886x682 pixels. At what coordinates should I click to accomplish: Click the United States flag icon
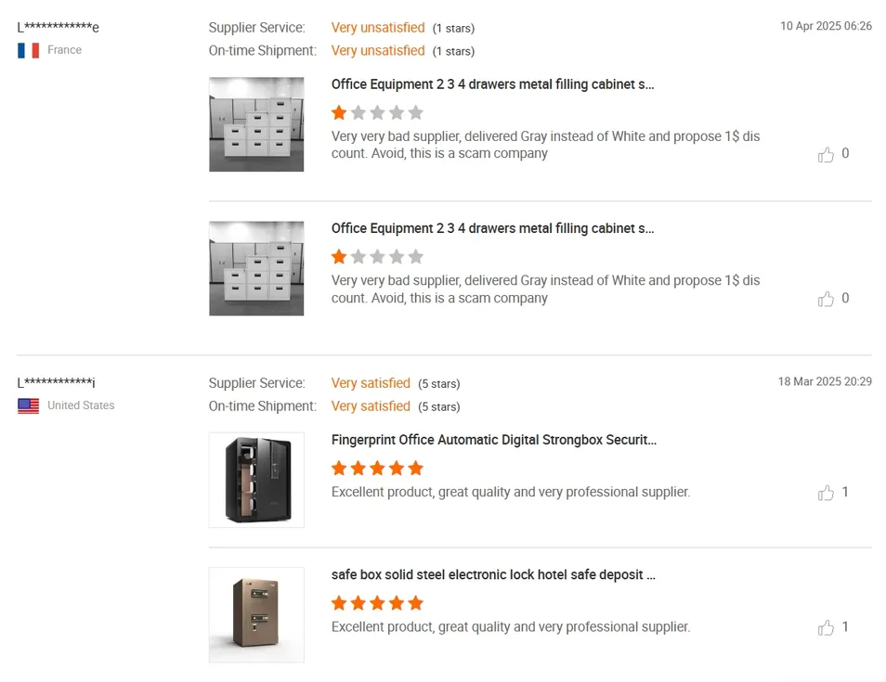click(28, 405)
